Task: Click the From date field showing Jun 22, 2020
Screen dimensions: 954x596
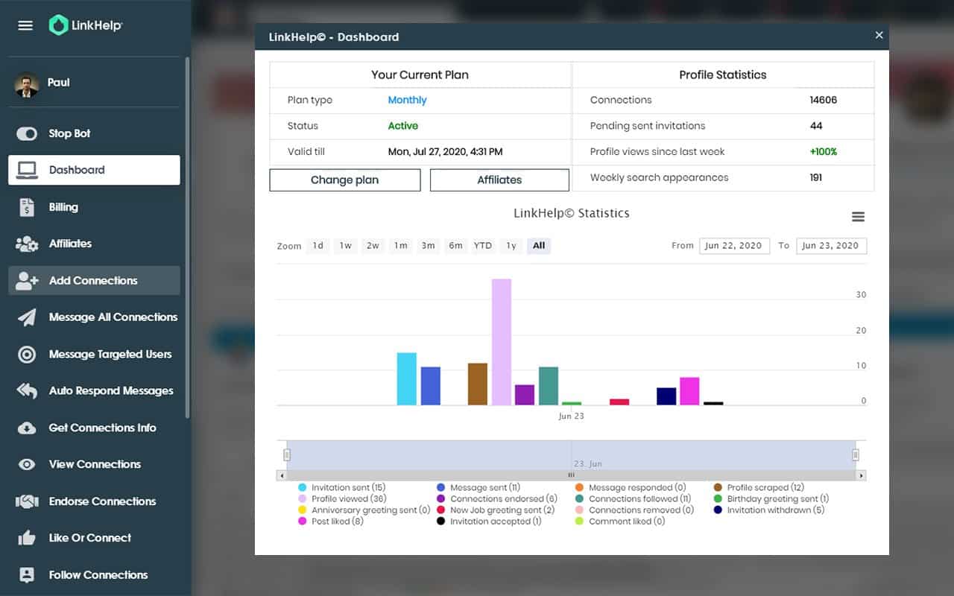Action: 734,246
